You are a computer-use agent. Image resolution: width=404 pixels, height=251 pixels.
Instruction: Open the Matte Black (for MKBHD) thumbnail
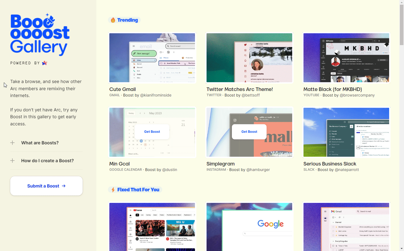(x=346, y=58)
